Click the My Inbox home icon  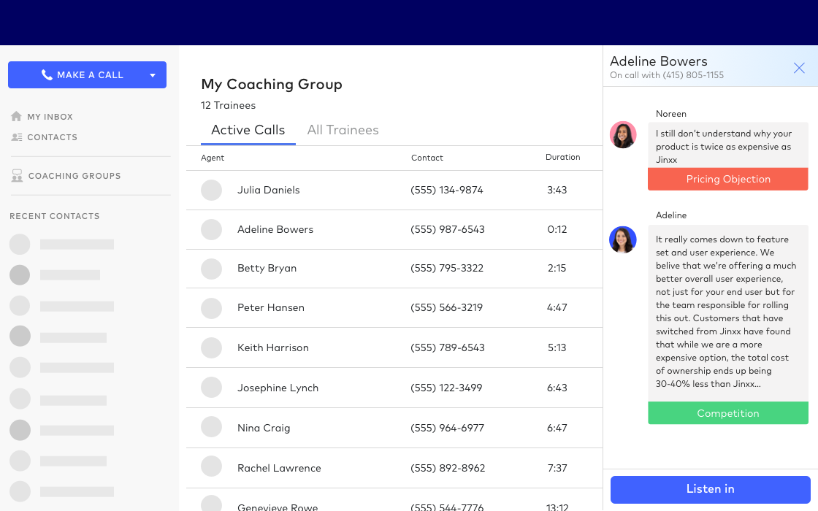[x=16, y=117]
